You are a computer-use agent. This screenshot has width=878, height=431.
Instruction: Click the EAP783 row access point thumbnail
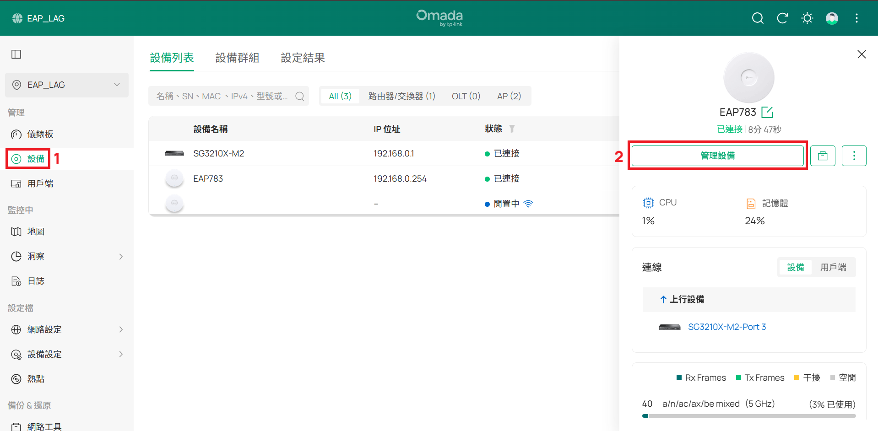tap(174, 178)
